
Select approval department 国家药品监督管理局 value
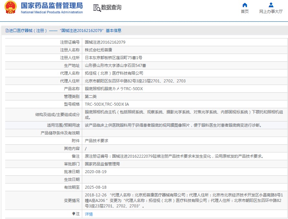[102, 164]
